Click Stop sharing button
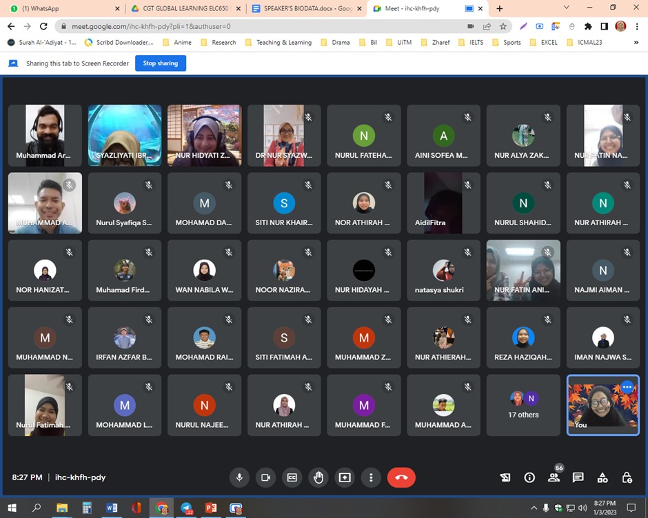Image resolution: width=648 pixels, height=518 pixels. (x=160, y=63)
